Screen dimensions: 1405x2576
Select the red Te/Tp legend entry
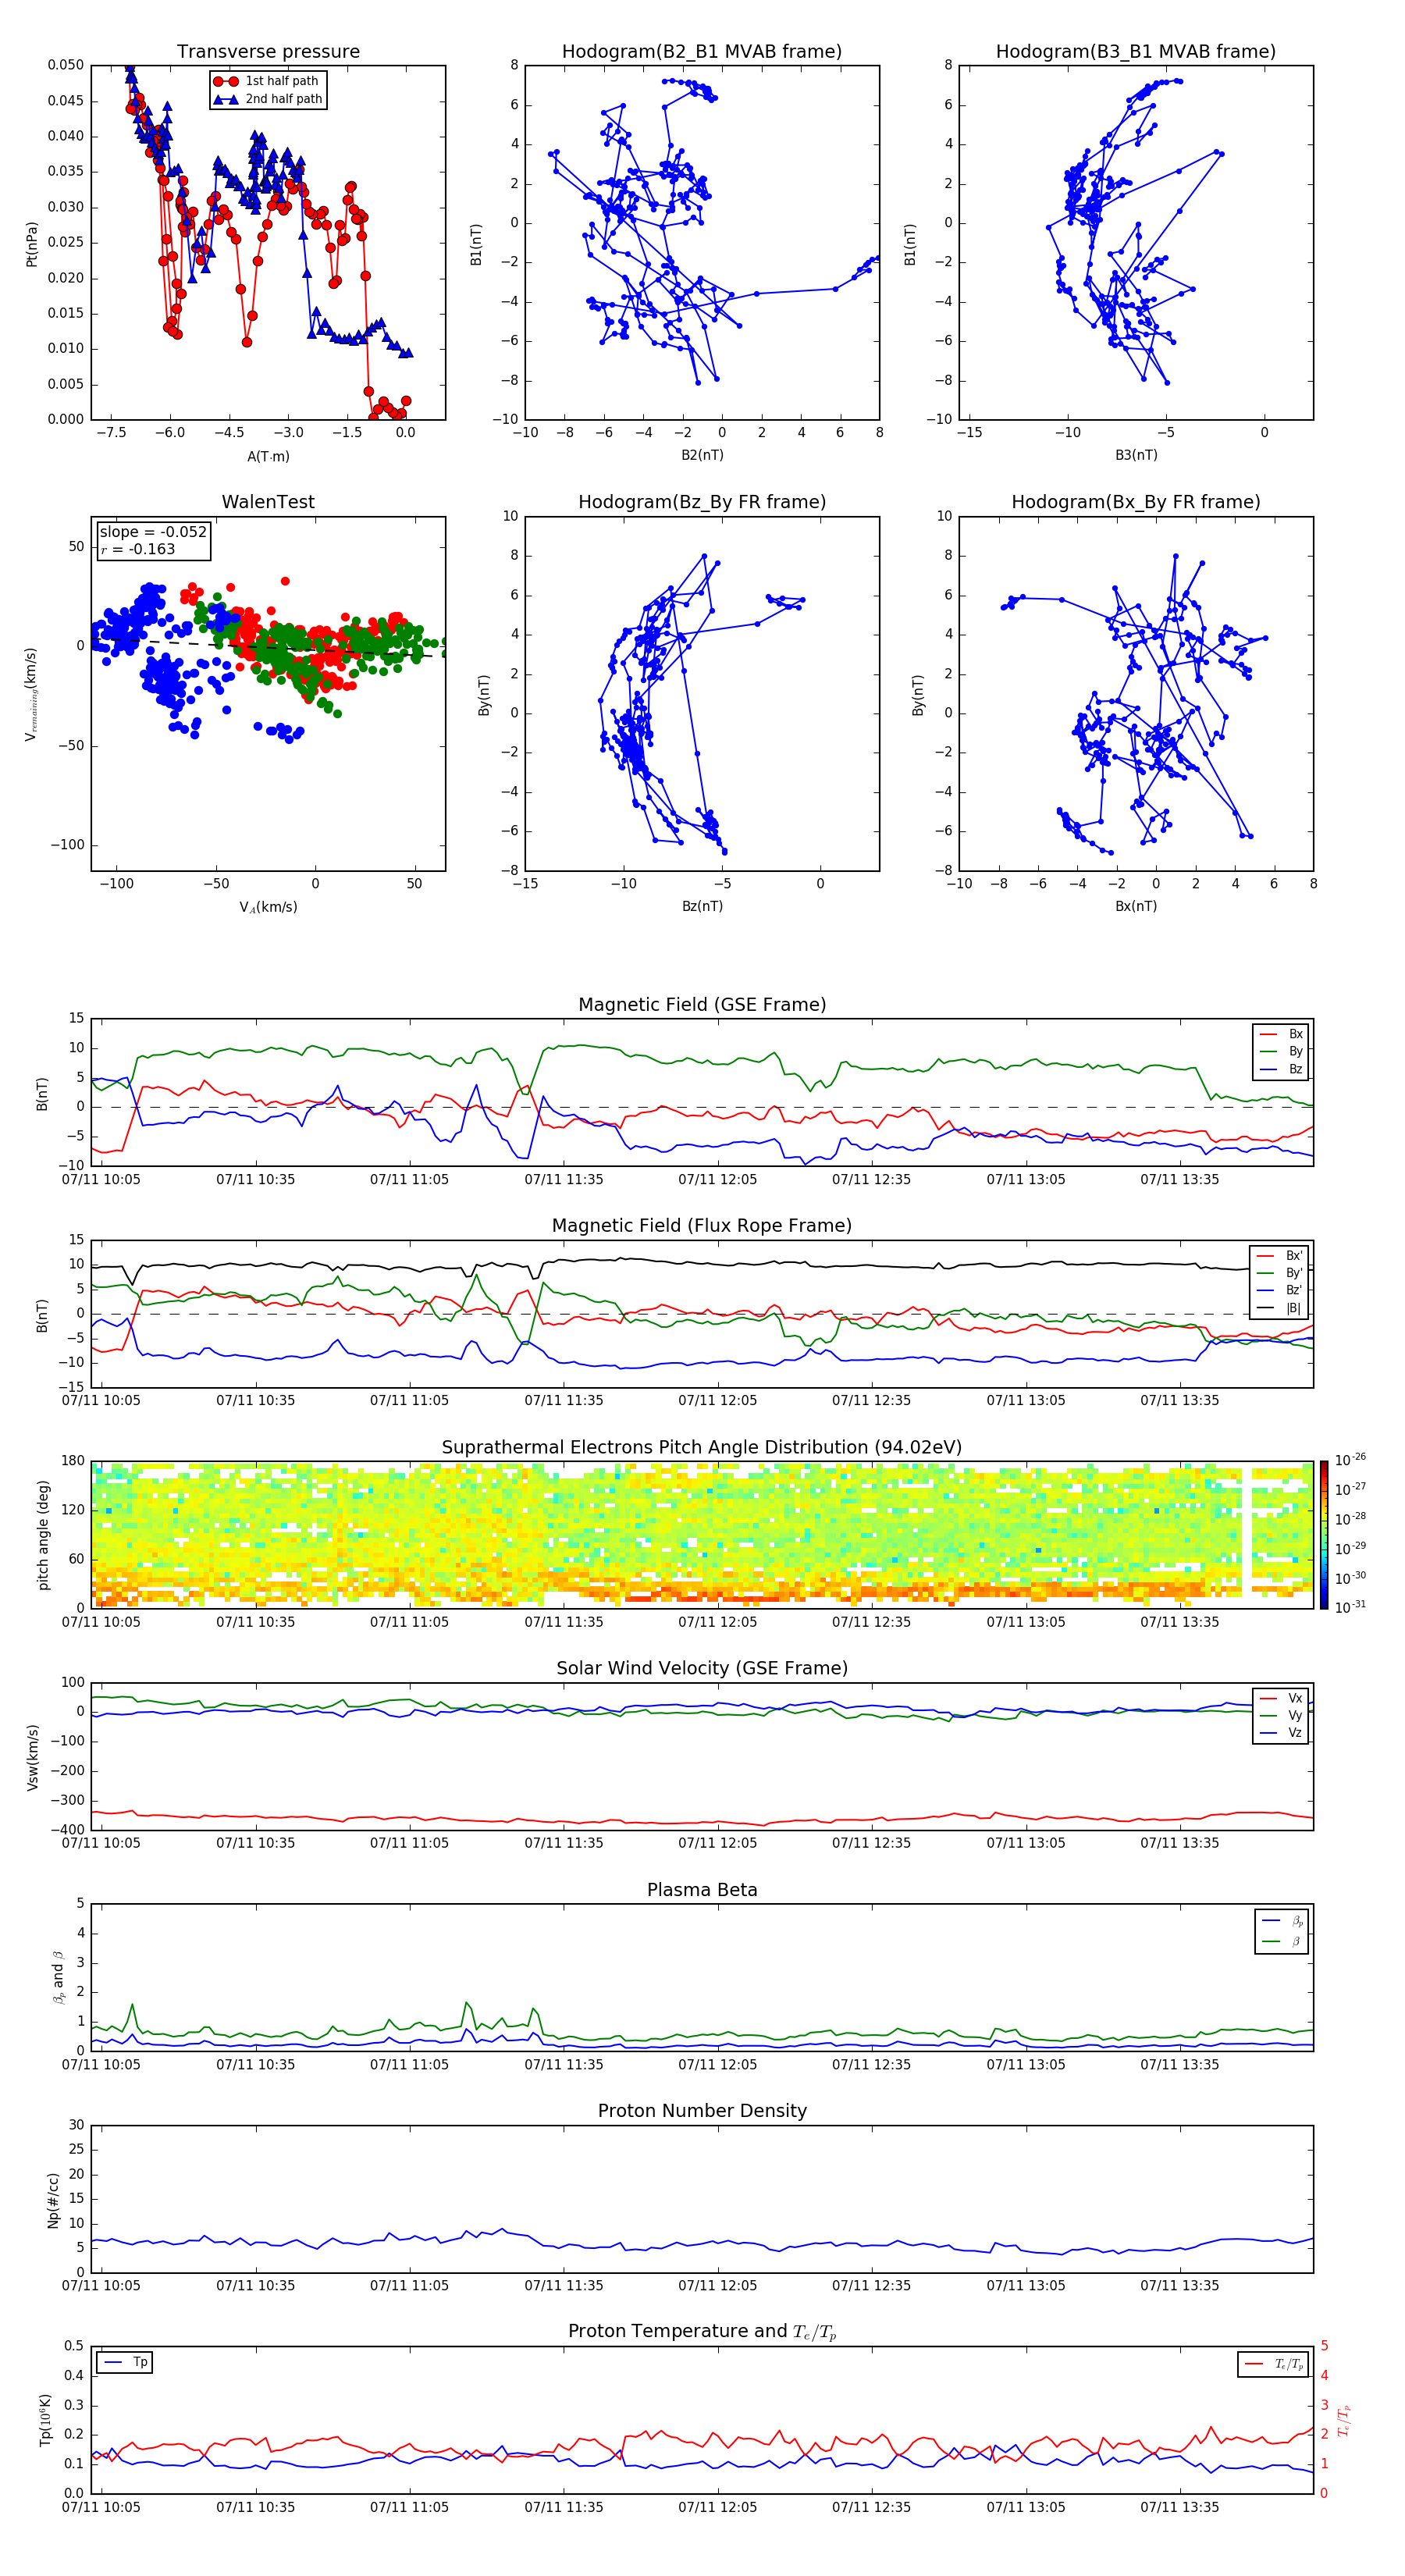click(x=1275, y=2364)
